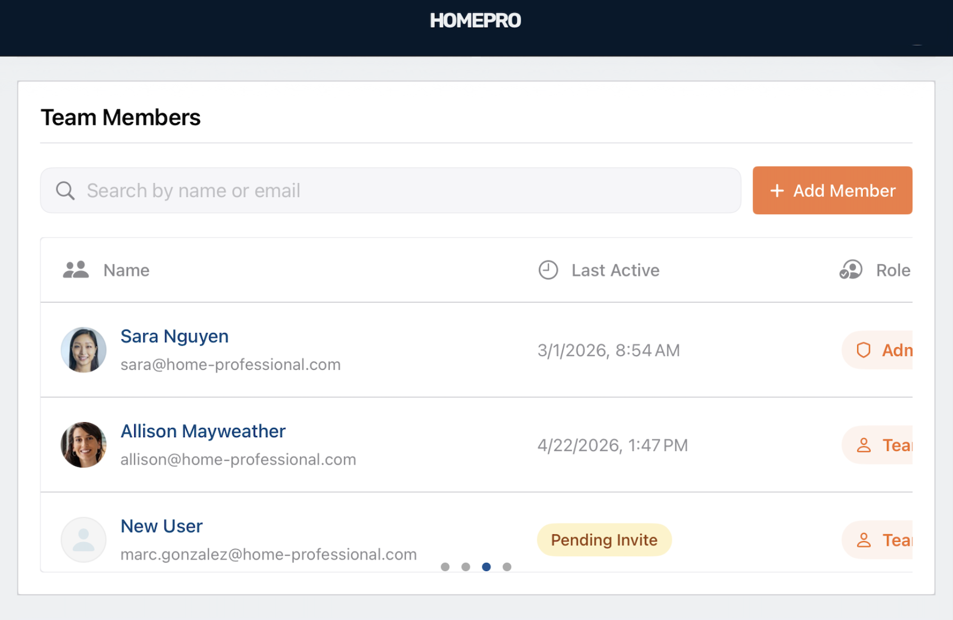Image resolution: width=953 pixels, height=620 pixels.
Task: Select the second pagination dot
Action: tap(466, 567)
